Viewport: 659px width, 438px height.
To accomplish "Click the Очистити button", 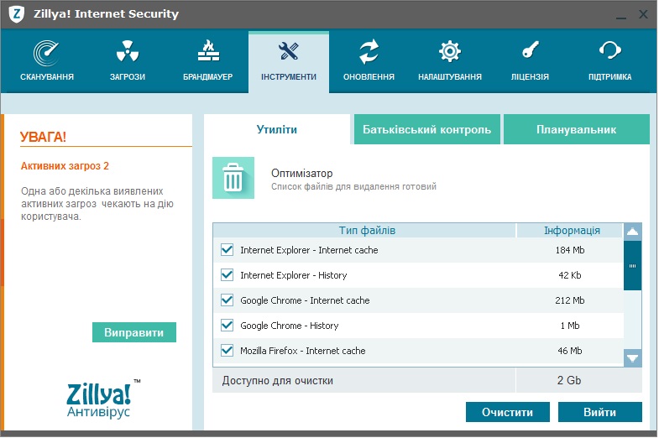I will pyautogui.click(x=508, y=412).
